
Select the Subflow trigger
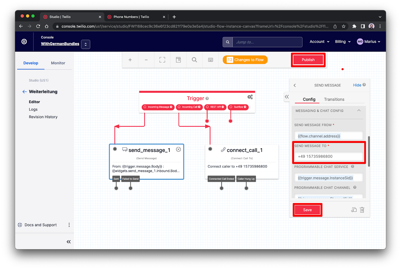tap(238, 107)
